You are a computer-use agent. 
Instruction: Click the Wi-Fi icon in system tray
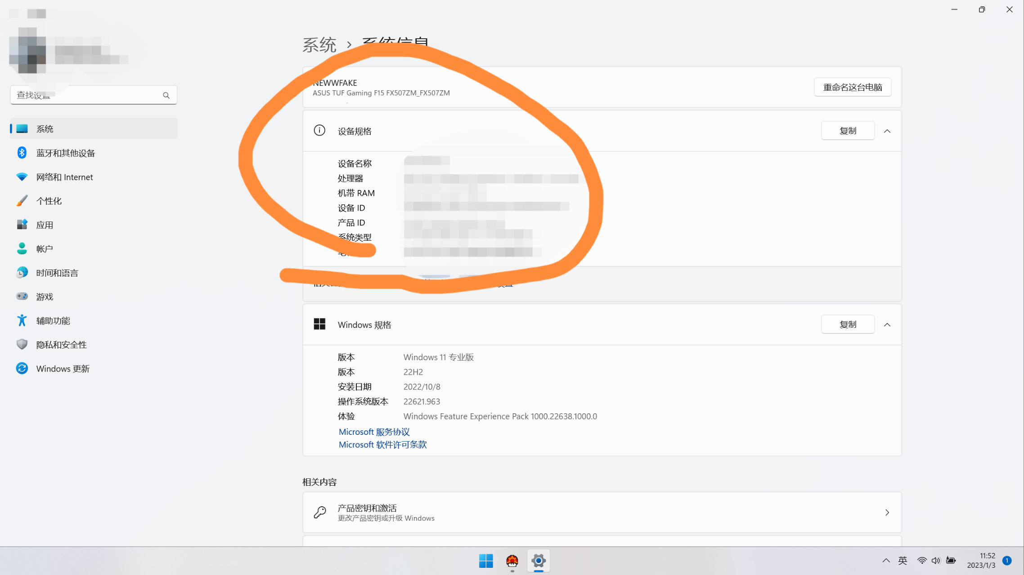tap(922, 560)
